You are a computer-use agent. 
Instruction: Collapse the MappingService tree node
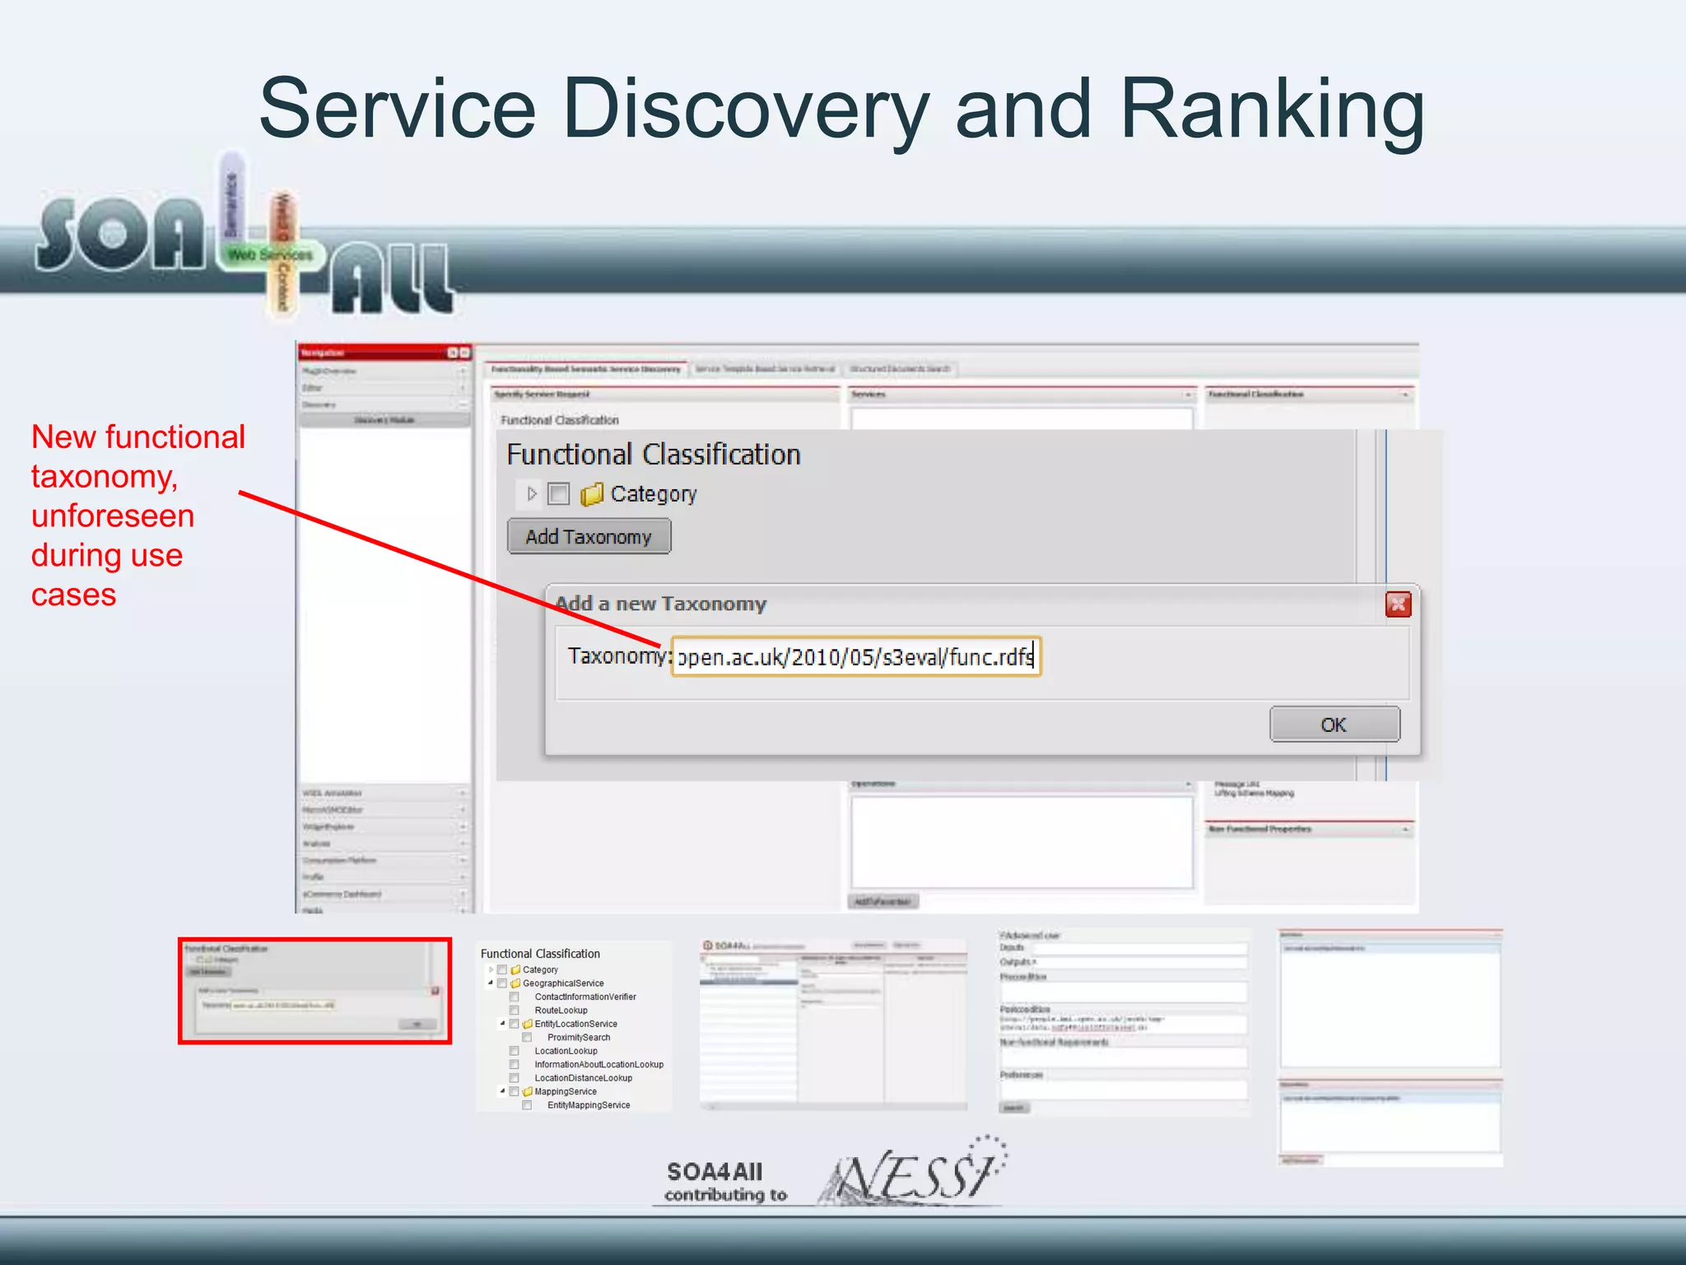tap(503, 1091)
